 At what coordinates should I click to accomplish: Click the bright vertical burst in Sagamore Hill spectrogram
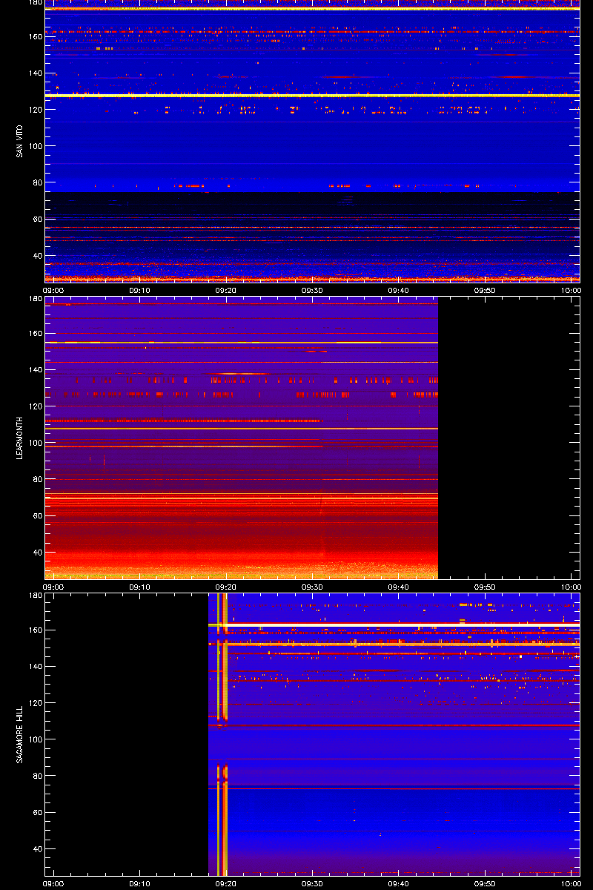[x=222, y=734]
